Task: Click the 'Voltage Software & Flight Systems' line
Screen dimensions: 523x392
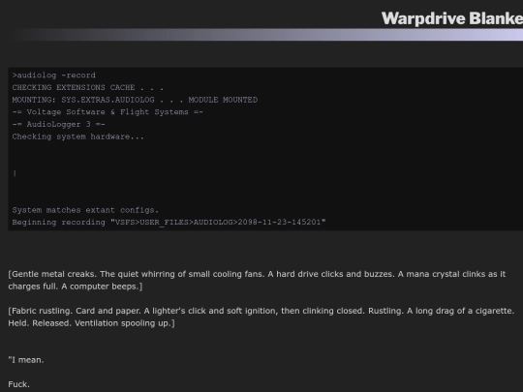Action: [x=108, y=112]
